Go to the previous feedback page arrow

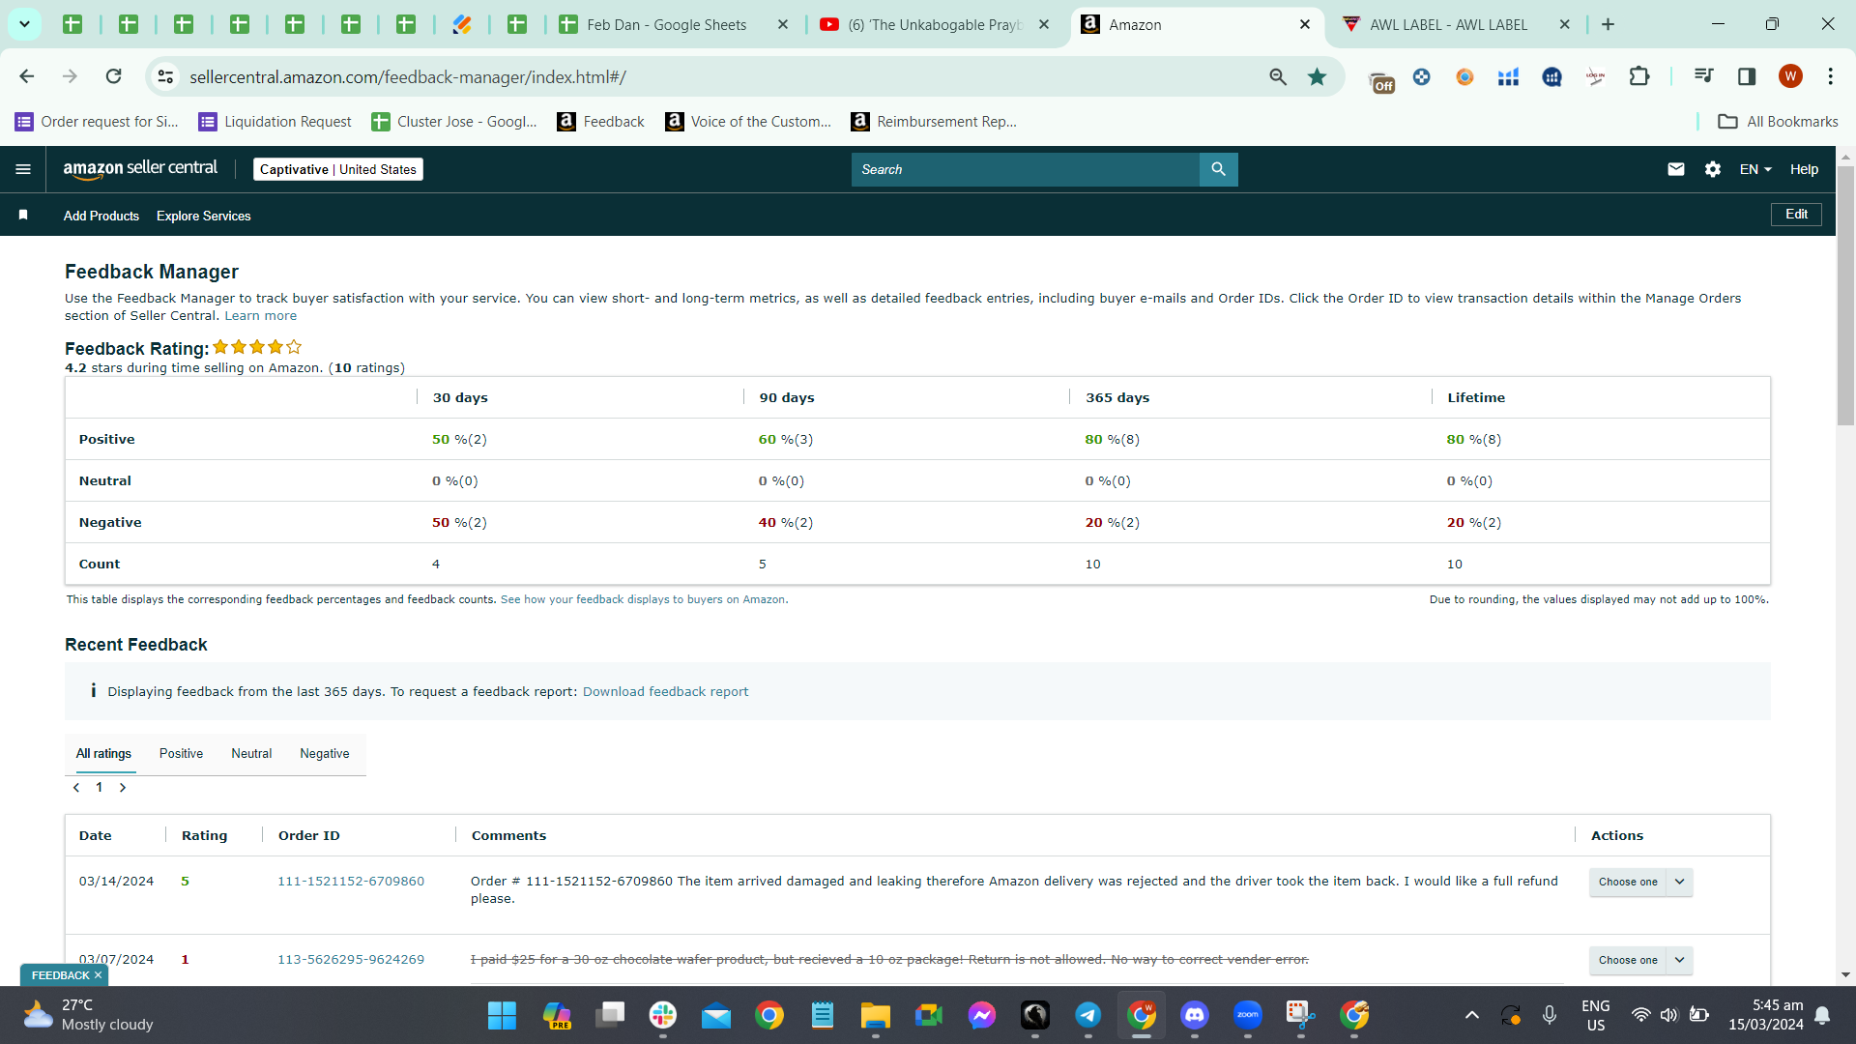point(76,788)
